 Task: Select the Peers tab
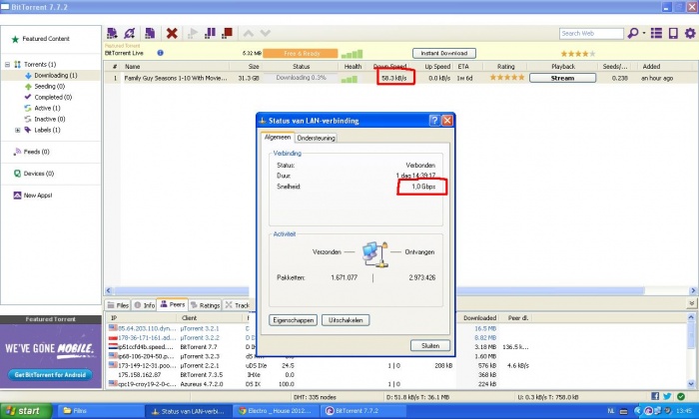(x=173, y=304)
